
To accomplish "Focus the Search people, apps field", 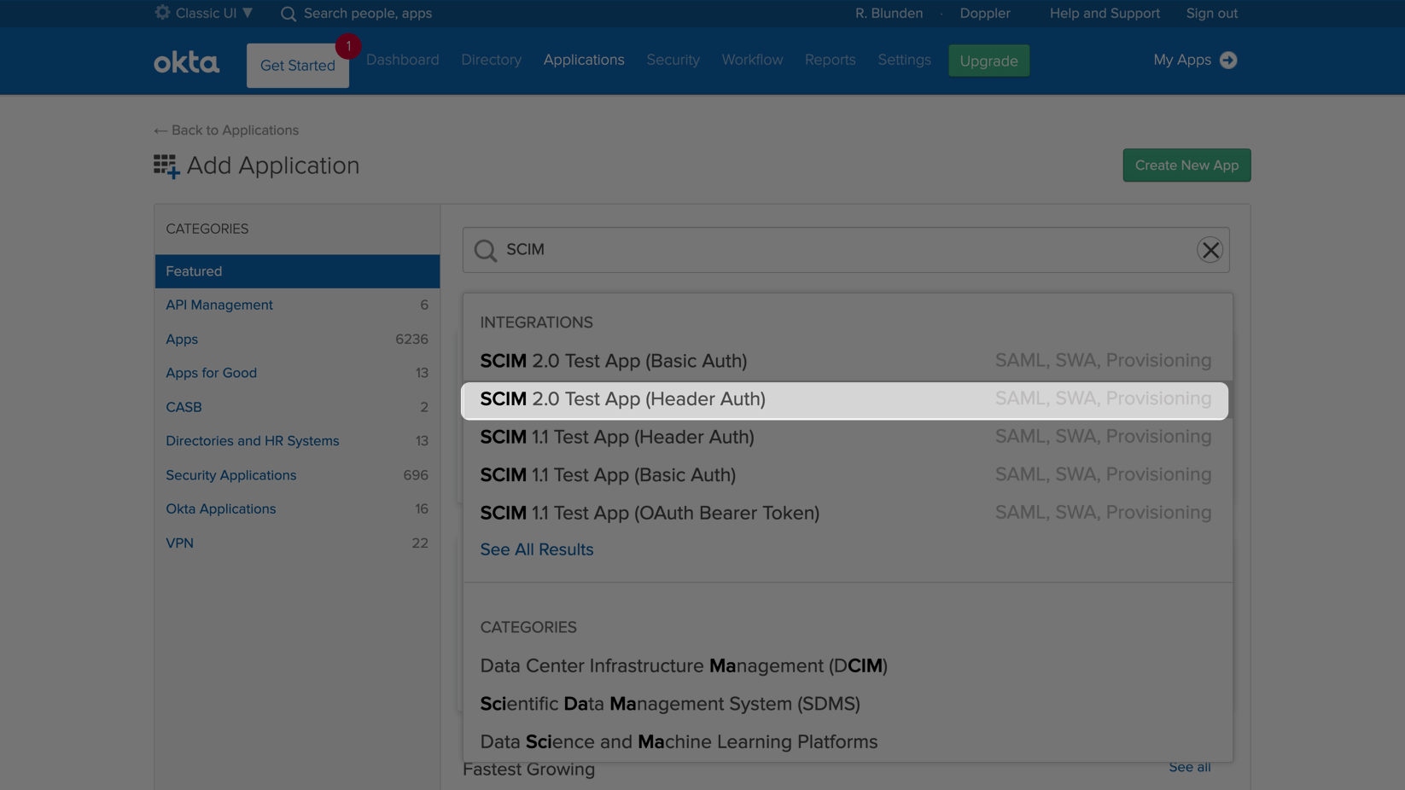I will pos(368,14).
